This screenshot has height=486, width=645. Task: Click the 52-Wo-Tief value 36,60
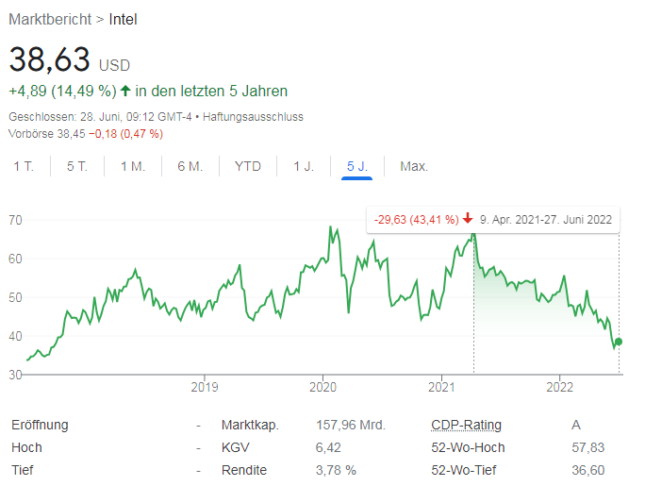[587, 470]
